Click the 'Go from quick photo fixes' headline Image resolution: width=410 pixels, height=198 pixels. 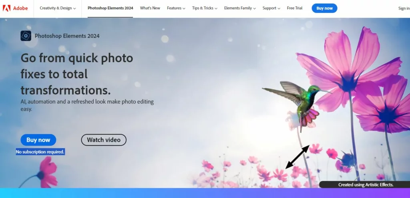(77, 74)
